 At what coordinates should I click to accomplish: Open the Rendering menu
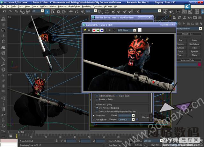click(x=86, y=6)
